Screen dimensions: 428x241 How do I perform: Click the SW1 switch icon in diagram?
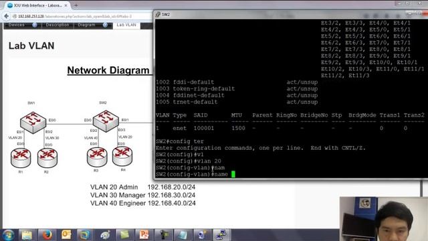pos(33,123)
